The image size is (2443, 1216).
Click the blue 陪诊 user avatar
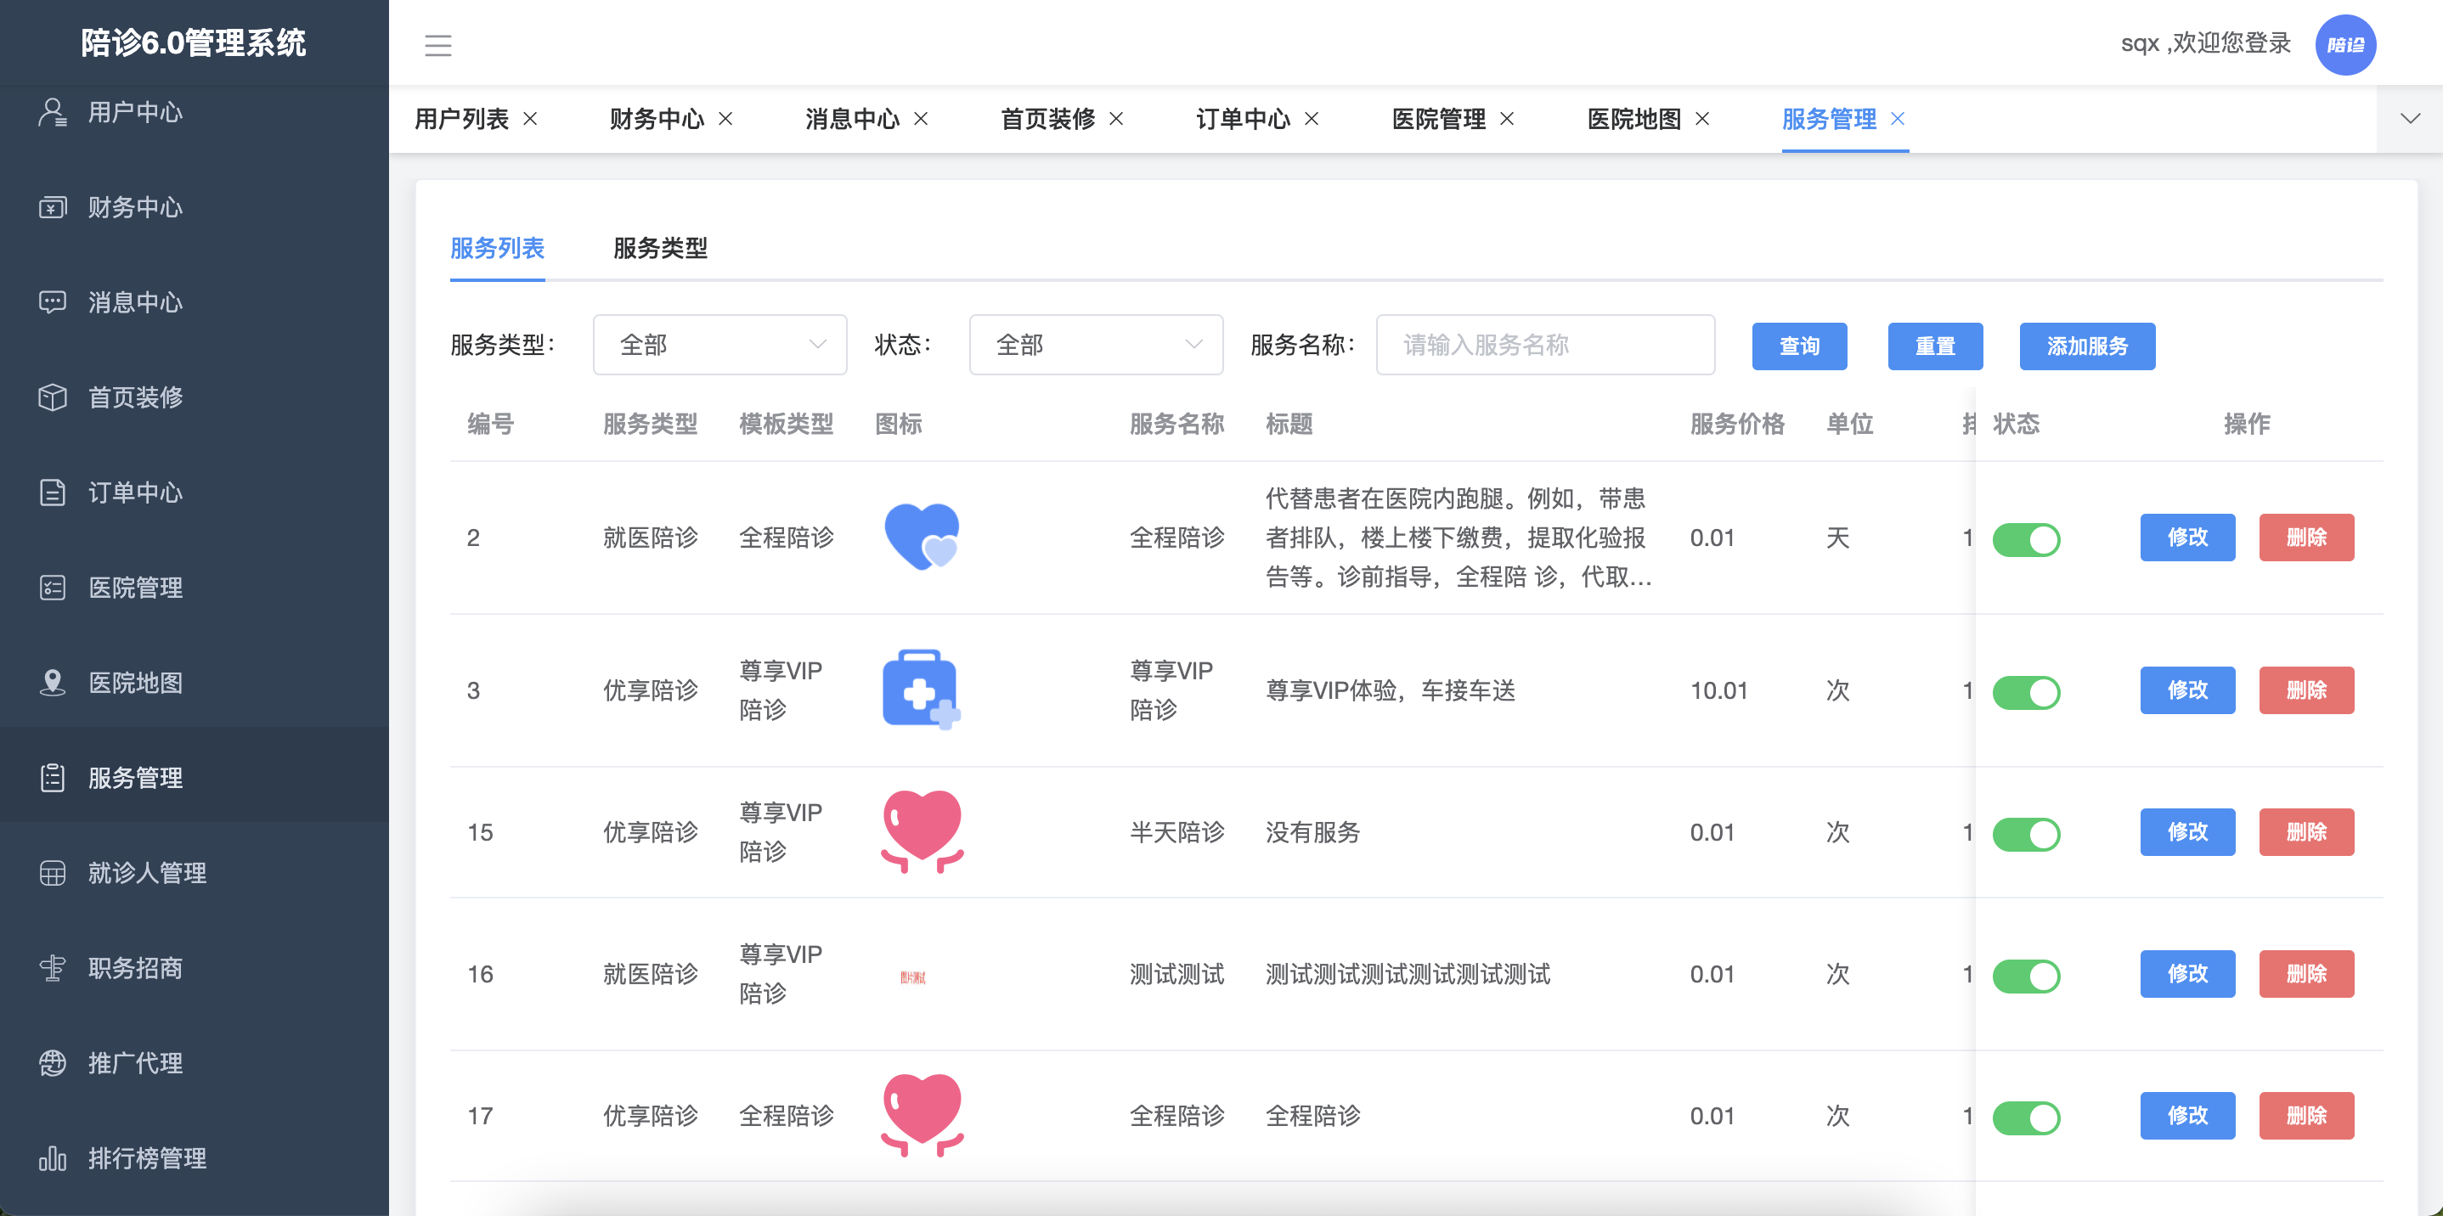pos(2344,44)
